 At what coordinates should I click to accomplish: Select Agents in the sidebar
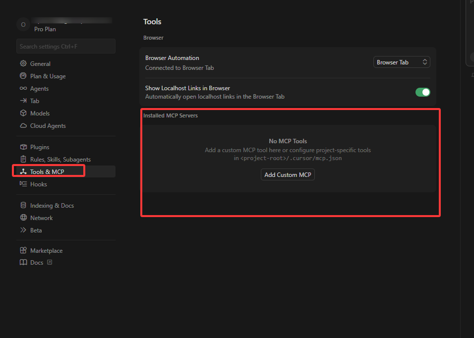(x=66, y=89)
